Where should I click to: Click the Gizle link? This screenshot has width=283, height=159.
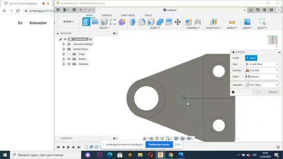coord(178,144)
